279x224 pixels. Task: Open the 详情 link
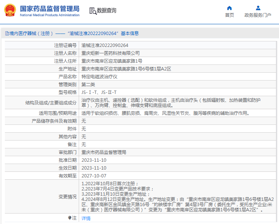(x=86, y=218)
